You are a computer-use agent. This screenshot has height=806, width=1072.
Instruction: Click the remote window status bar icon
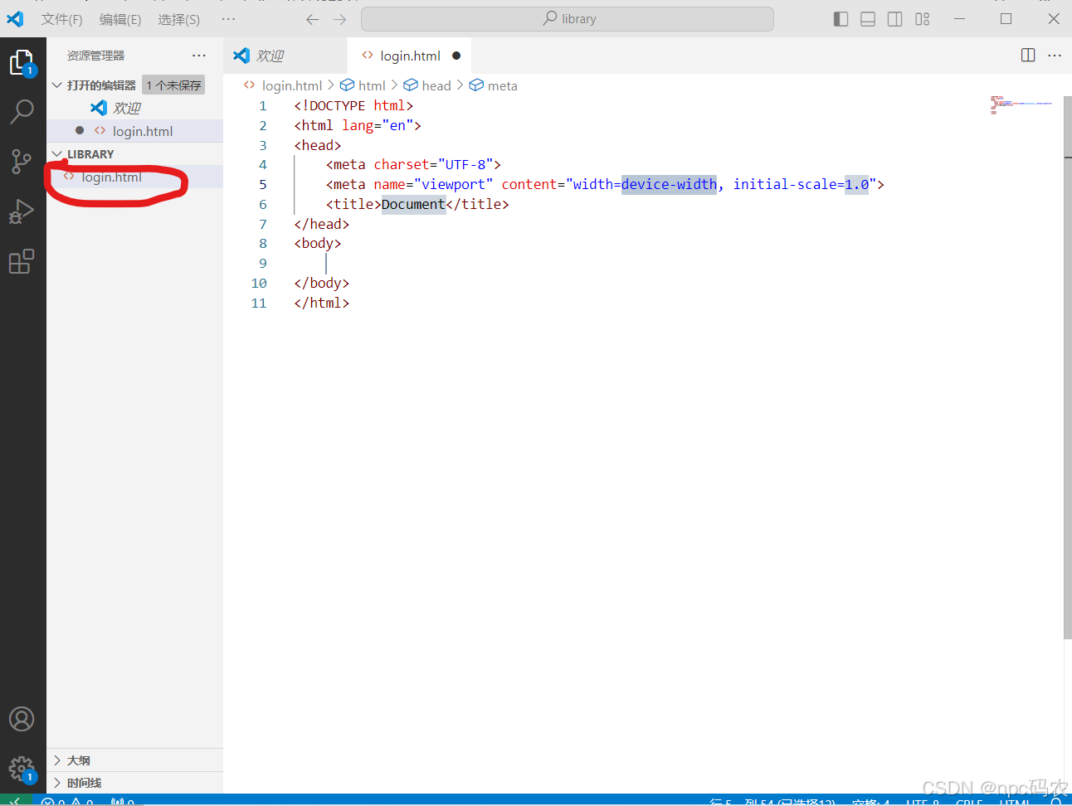click(16, 801)
